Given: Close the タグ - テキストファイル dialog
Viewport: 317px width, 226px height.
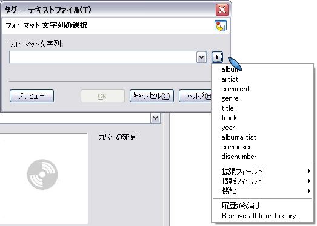Looking at the screenshot, I should coord(222,10).
